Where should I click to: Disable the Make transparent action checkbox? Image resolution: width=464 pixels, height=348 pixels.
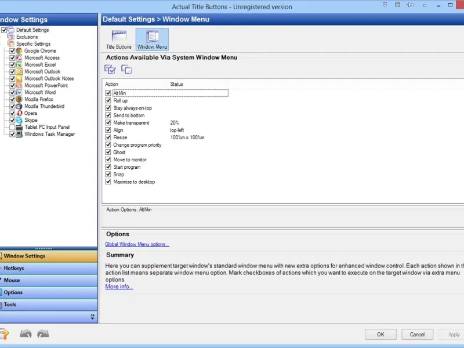click(108, 122)
